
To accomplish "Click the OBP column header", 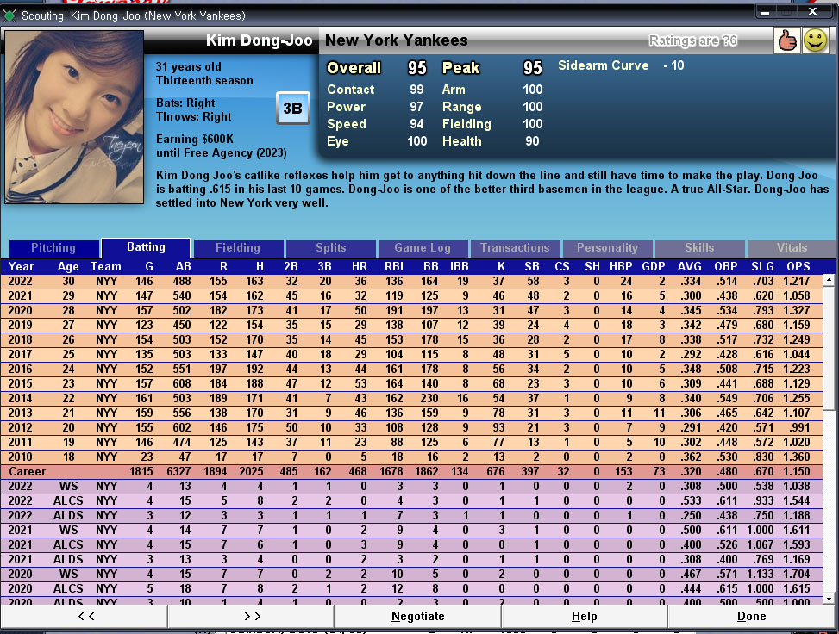I will (x=725, y=266).
